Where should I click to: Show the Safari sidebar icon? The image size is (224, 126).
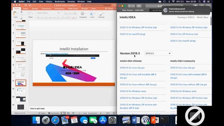click(139, 6)
